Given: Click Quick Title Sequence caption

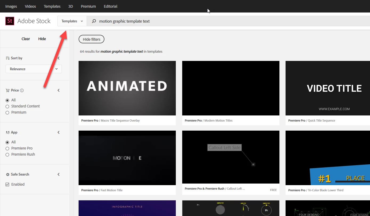Looking at the screenshot, I should coord(322,121).
